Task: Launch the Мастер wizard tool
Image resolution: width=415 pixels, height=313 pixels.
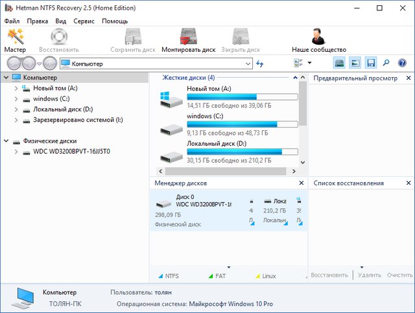Action: click(x=15, y=40)
